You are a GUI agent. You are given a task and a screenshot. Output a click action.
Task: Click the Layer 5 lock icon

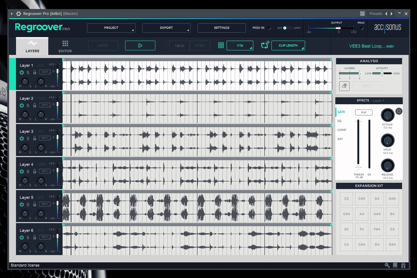pos(34,204)
